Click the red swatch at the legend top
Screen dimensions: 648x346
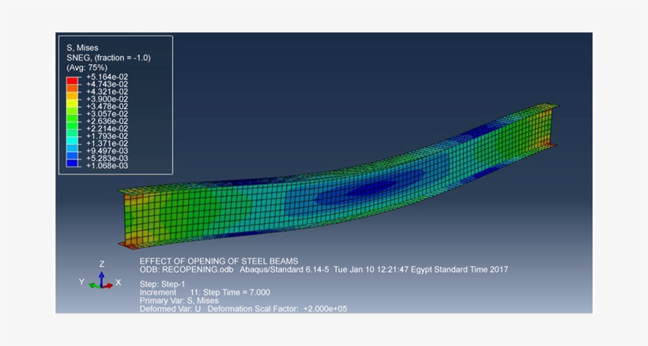tap(72, 80)
